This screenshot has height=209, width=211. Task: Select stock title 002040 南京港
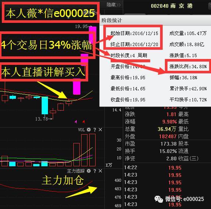click(172, 6)
